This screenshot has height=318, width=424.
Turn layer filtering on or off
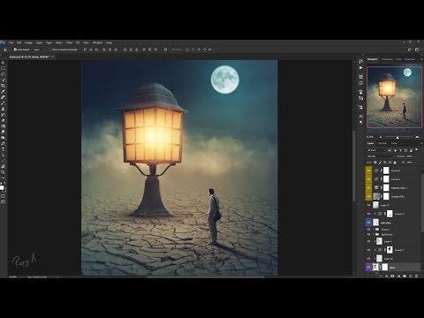(416, 150)
